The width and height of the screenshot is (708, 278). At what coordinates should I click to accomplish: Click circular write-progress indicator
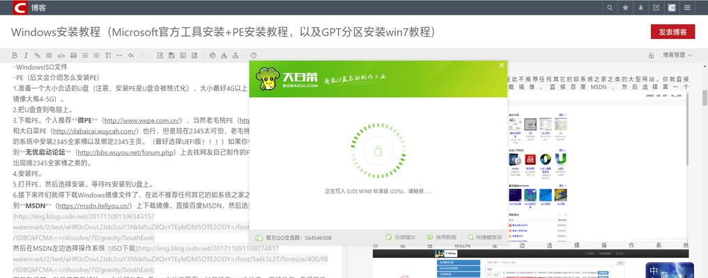378,151
